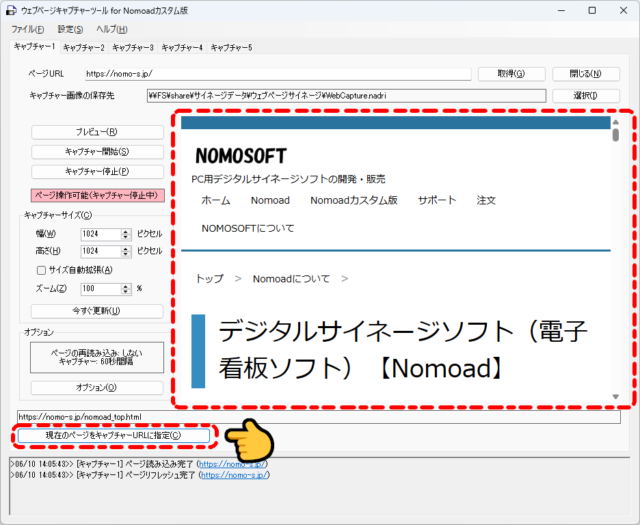Screen dimensions: 640x525
Task: Switch to the キャプチャー3 tab
Action: 133,48
